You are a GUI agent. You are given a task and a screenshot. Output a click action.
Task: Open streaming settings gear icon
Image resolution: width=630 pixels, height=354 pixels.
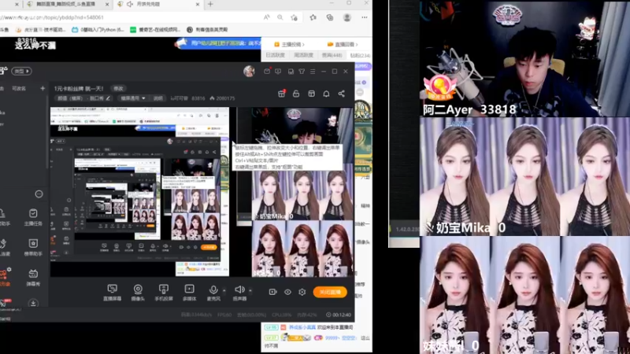(302, 292)
